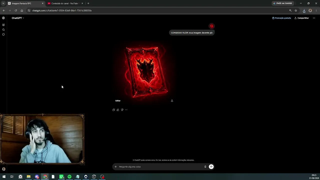Open the conversation options three-dot menu

(x=314, y=18)
